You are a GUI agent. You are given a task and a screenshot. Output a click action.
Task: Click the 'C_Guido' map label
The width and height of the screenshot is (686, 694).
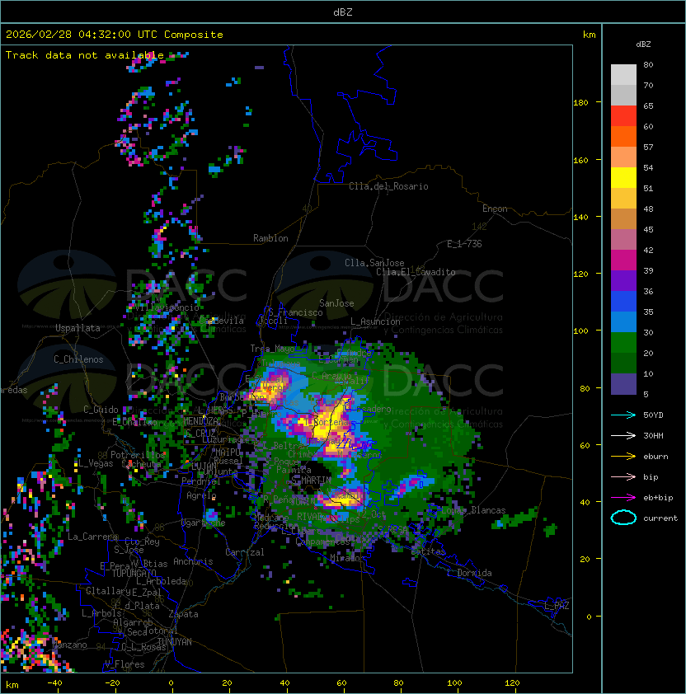(101, 410)
